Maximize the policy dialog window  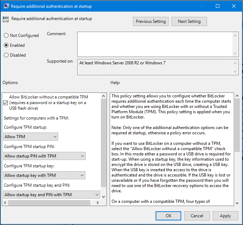point(218,6)
